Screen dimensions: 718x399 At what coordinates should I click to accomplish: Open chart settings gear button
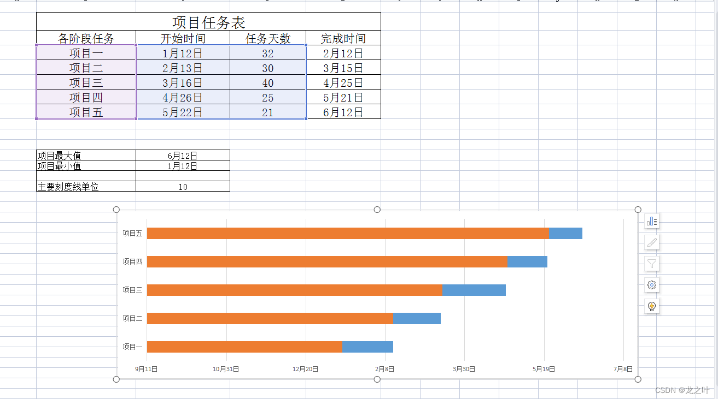pyautogui.click(x=652, y=285)
